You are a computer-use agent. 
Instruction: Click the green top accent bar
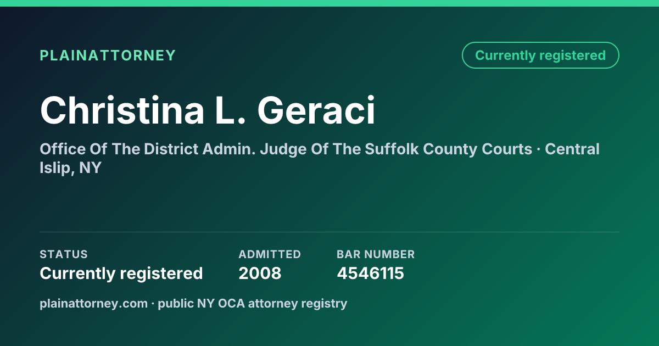329,3
